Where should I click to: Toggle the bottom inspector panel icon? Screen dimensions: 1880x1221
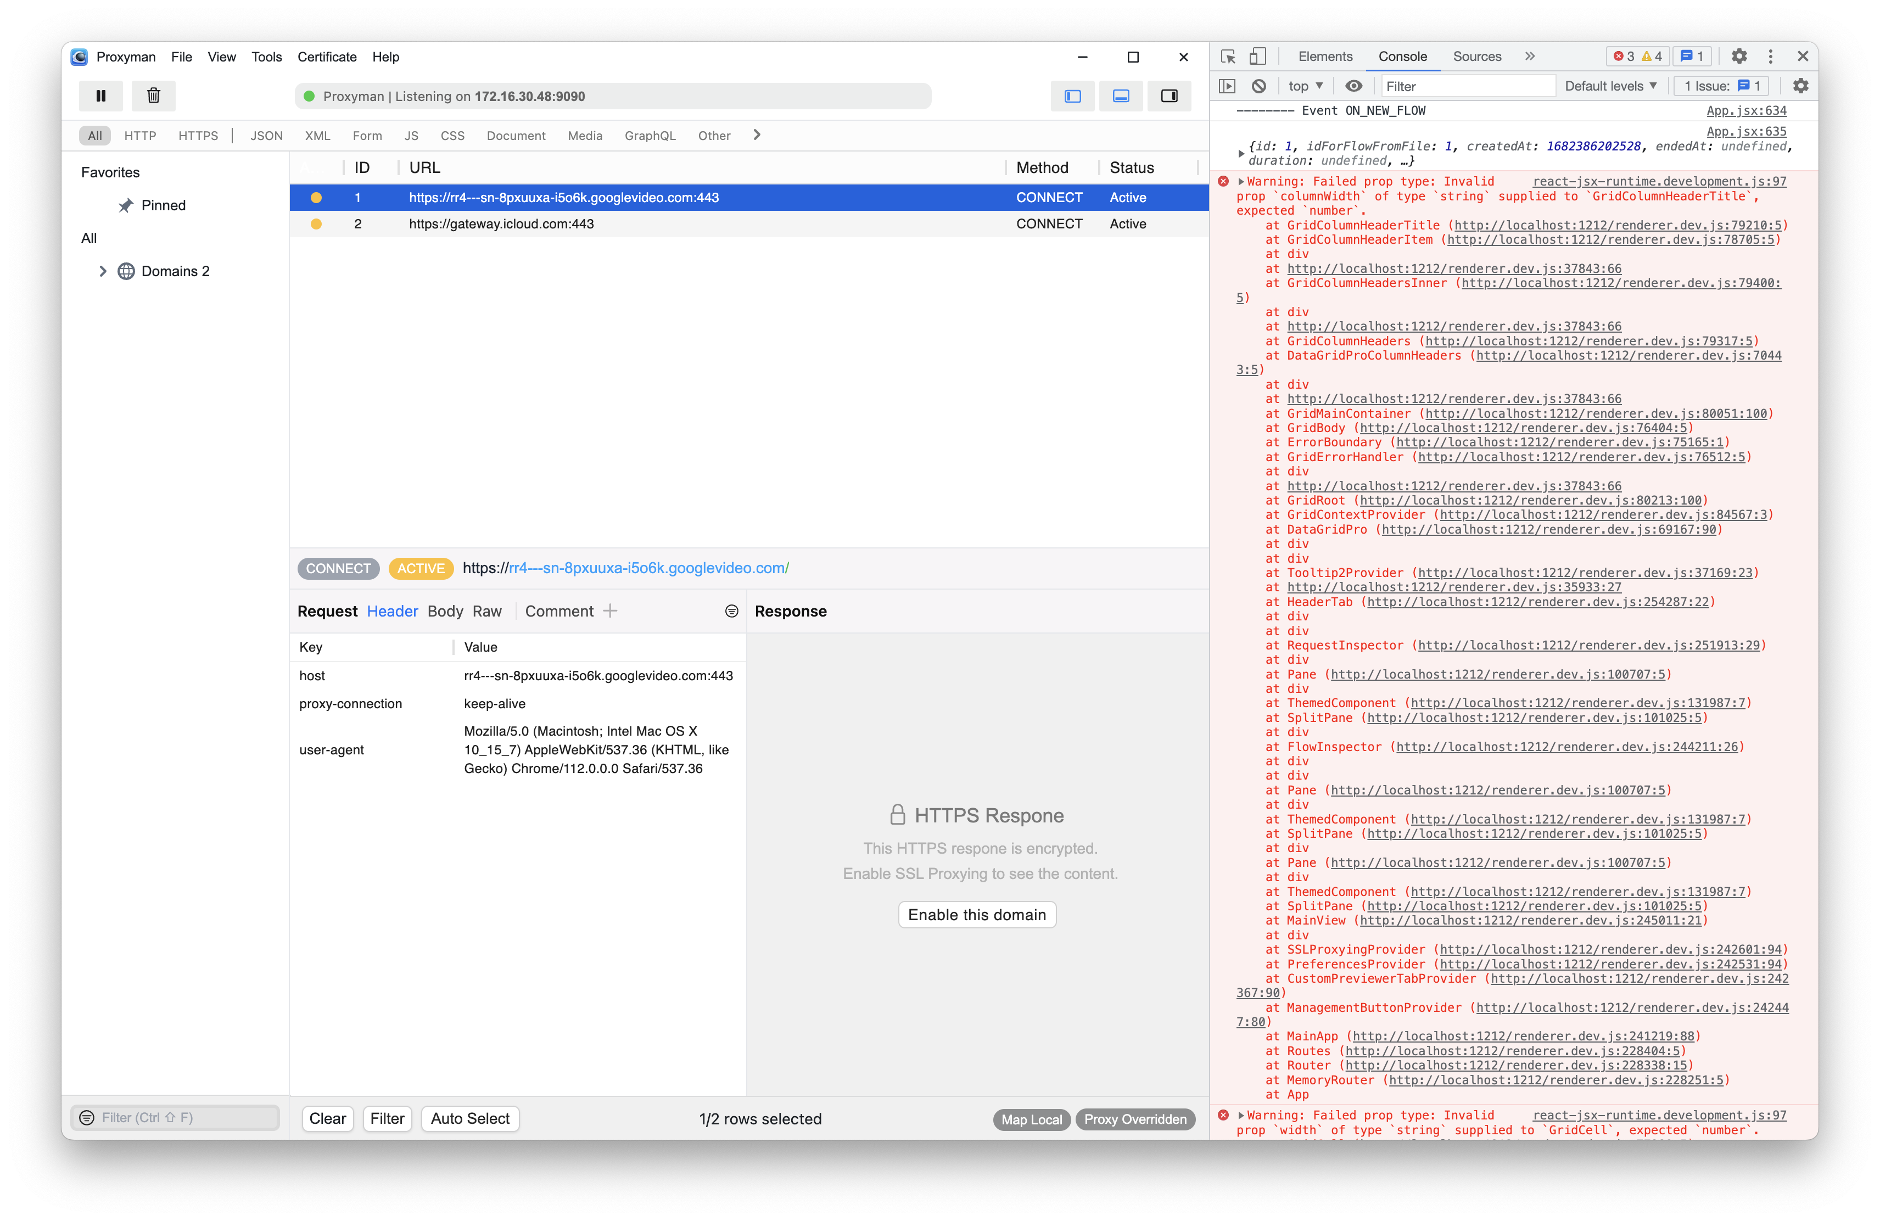[1120, 96]
